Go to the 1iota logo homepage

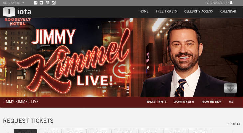coord(17,12)
